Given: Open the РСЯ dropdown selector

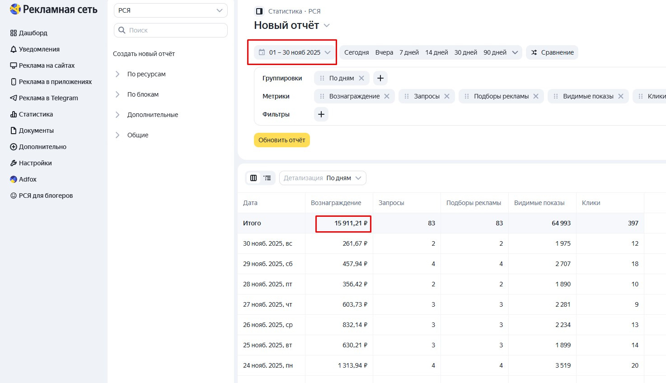Looking at the screenshot, I should pos(170,10).
